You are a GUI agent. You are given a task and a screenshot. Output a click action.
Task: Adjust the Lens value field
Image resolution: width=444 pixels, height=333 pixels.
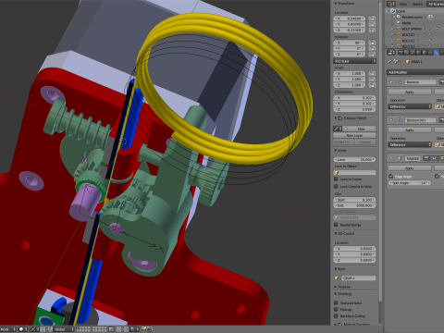pos(355,159)
